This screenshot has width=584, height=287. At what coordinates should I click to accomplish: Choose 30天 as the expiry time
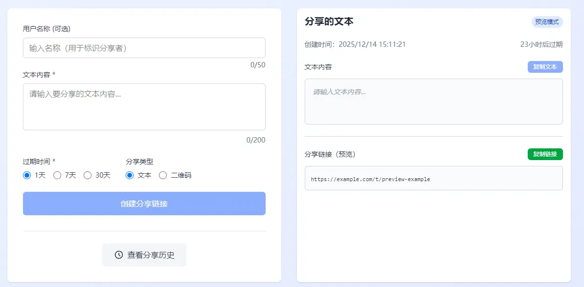(88, 175)
